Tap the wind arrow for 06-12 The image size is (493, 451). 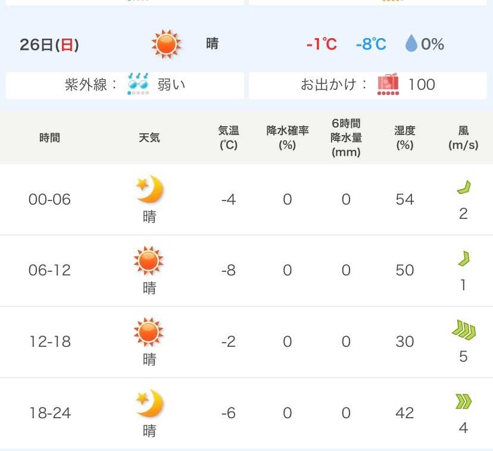coord(463,259)
